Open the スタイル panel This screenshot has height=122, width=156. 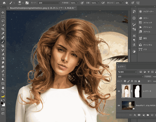coord(145,32)
